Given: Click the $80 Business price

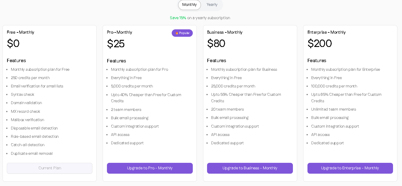Looking at the screenshot, I should coord(216,44).
